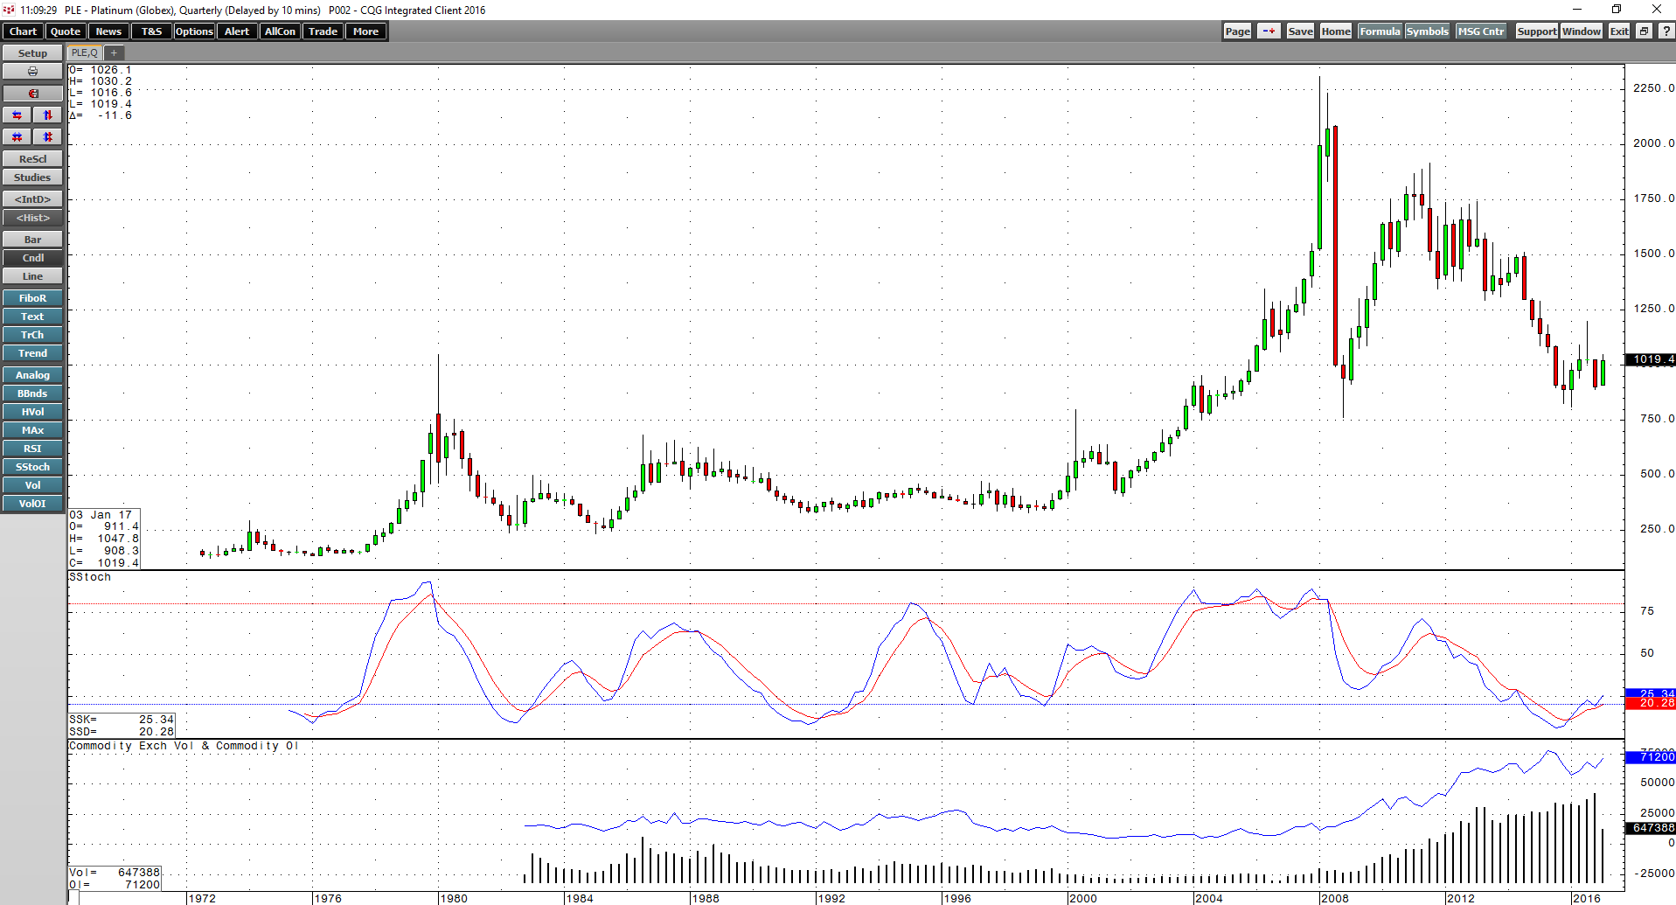Screen dimensions: 1676x905
Task: Click the vertical compress arrows icon
Action: pyautogui.click(x=48, y=137)
